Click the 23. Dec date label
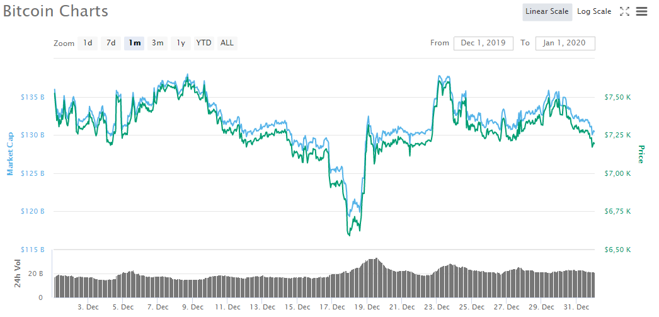This screenshot has height=317, width=659. click(x=437, y=308)
